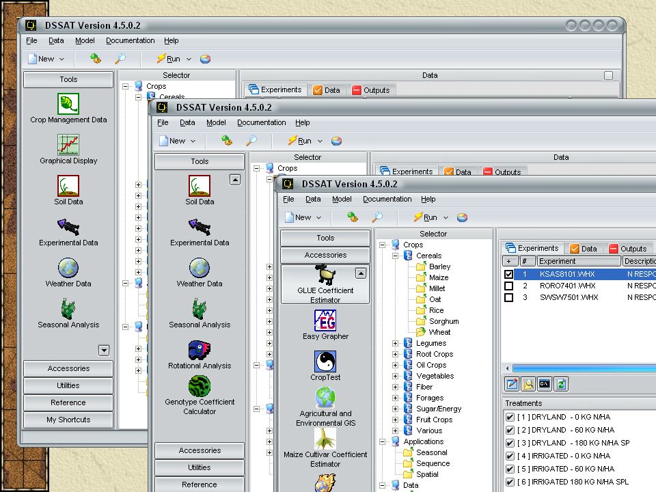Screen dimensions: 656x492
Task: Click search magnifier in back window toolbar
Action: click(x=120, y=59)
